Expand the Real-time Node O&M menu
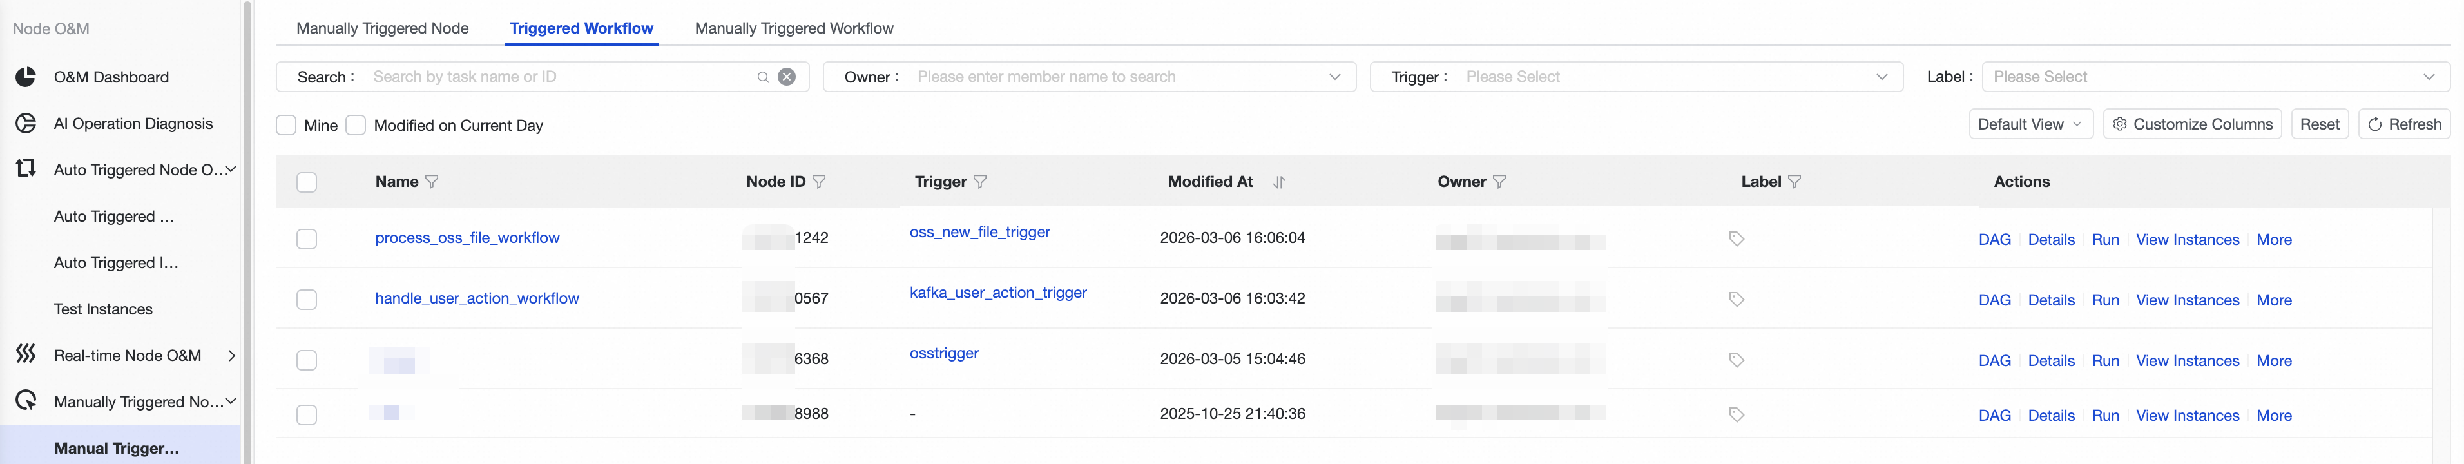 click(231, 356)
